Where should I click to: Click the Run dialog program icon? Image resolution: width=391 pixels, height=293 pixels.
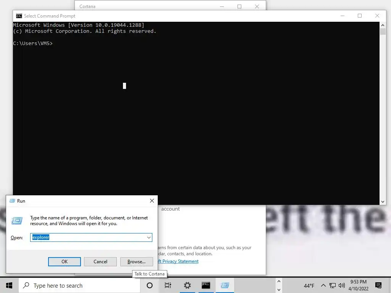(17, 221)
